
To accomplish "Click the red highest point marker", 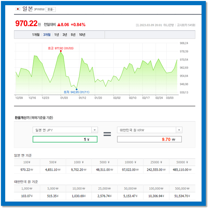I will point(61,51).
